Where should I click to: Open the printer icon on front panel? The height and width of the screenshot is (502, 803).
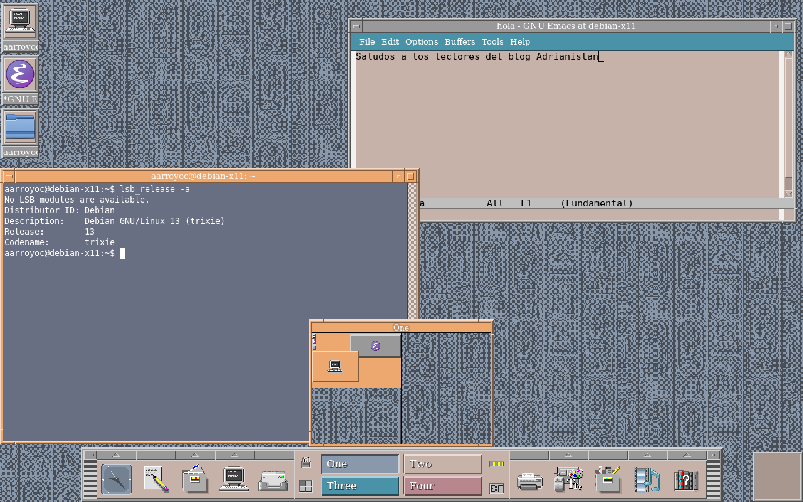coord(529,481)
